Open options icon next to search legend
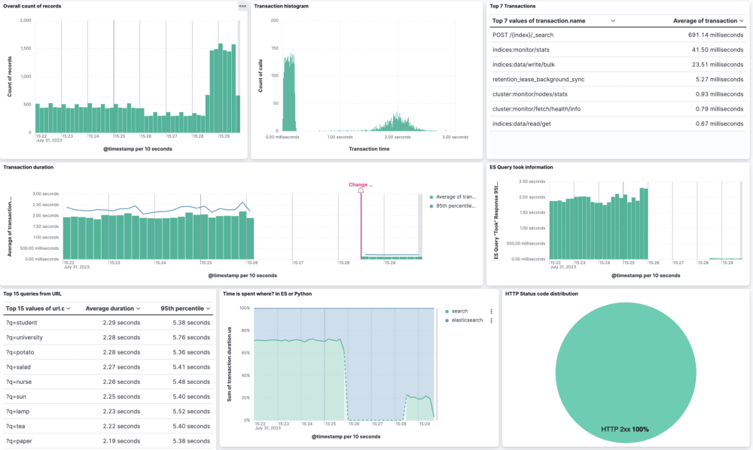Screen dimensions: 753x450 pos(492,312)
